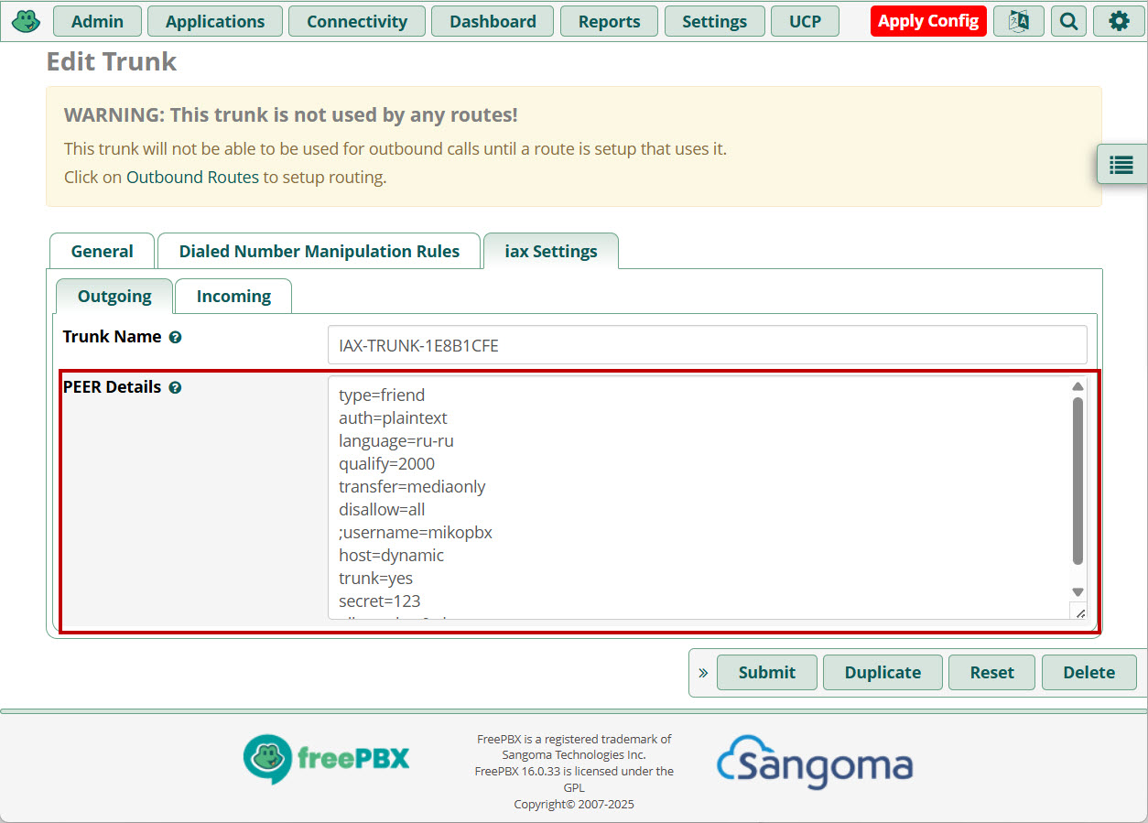Image resolution: width=1148 pixels, height=823 pixels.
Task: Select the Incoming tab
Action: 233,296
